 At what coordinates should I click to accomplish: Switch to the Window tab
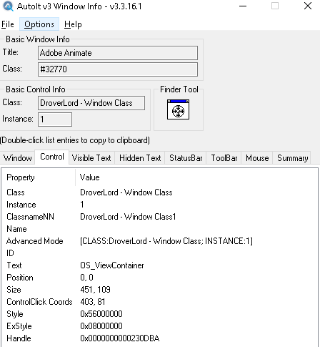click(18, 158)
